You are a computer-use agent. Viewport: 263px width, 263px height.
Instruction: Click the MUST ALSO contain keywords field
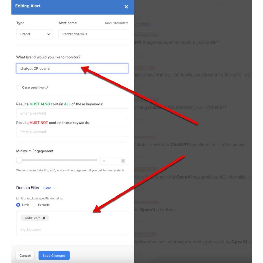72,113
